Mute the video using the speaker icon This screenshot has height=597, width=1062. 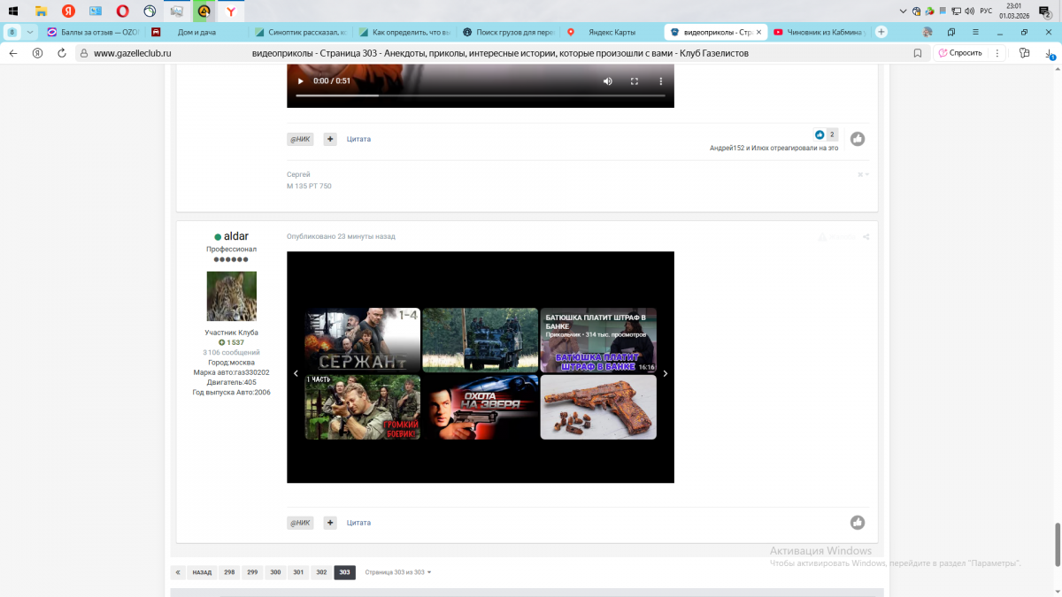(x=607, y=81)
